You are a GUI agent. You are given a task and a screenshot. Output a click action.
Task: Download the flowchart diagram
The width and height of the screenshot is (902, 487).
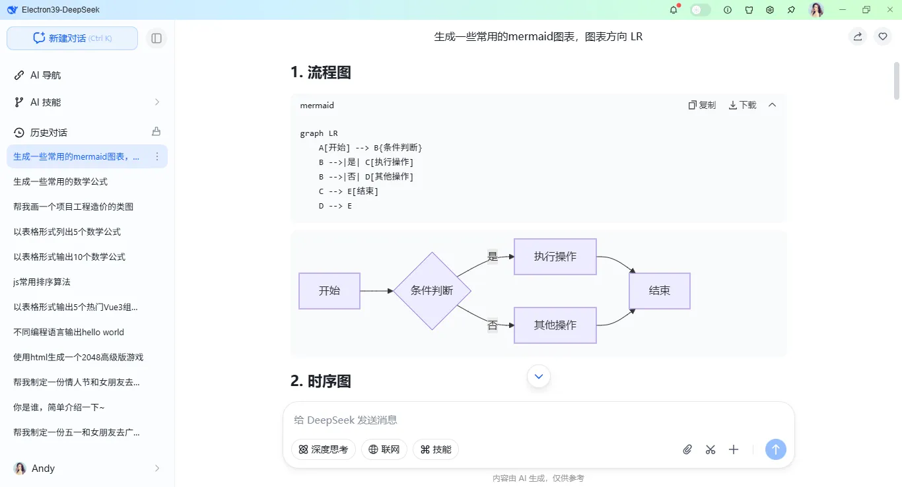[x=741, y=104]
